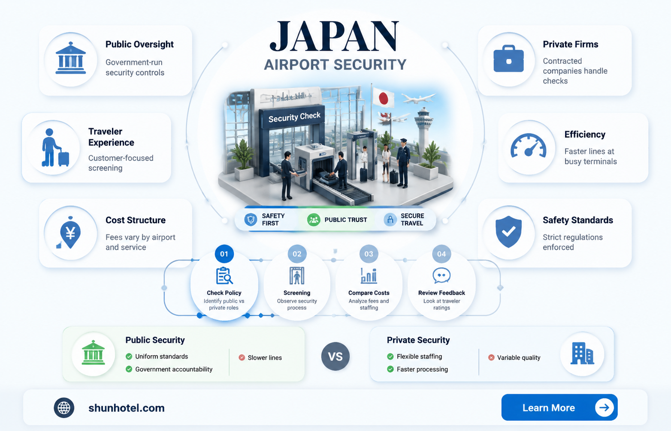The width and height of the screenshot is (671, 431).
Task: Click the Check Policy document search icon
Action: 224,276
